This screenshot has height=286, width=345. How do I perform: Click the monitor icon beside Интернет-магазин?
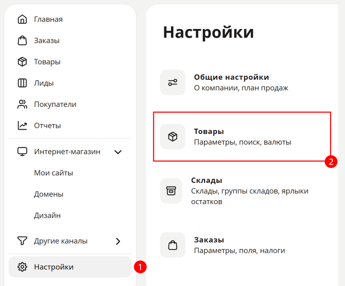tap(22, 152)
